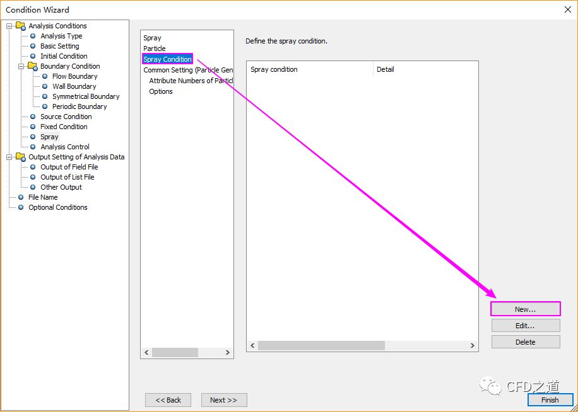Select Output of List File item

pyautogui.click(x=68, y=177)
